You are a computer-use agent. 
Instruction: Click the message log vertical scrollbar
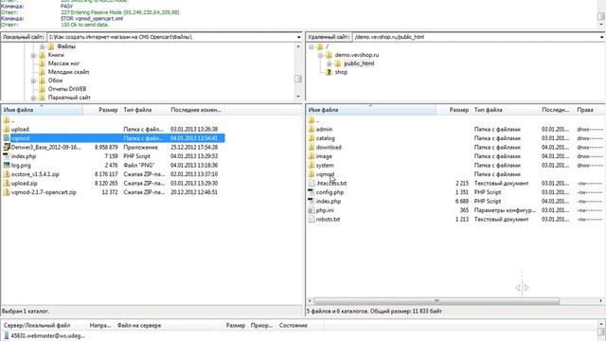point(601,15)
